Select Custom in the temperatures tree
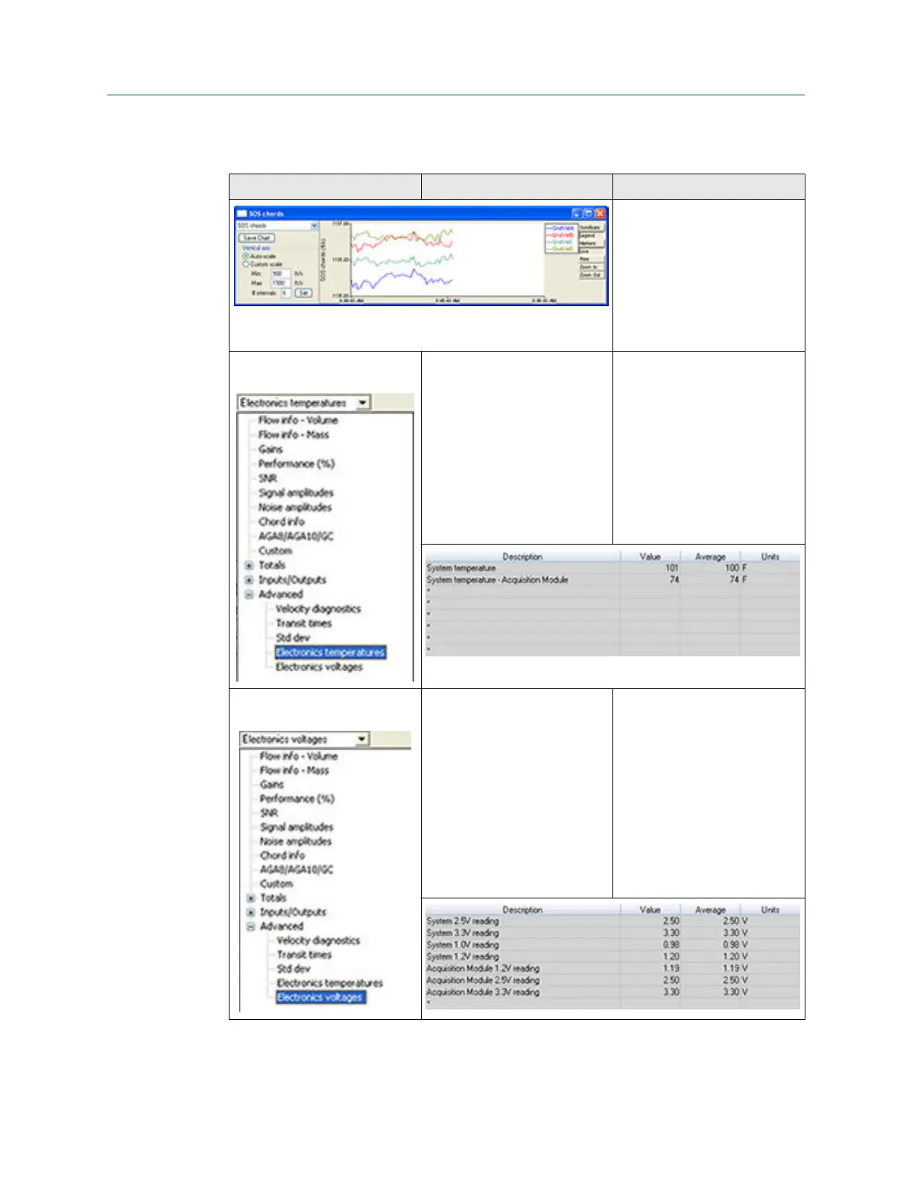 275,551
